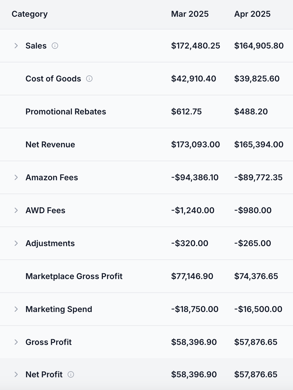
Task: Select the Apr 2025 column header
Action: pyautogui.click(x=252, y=14)
